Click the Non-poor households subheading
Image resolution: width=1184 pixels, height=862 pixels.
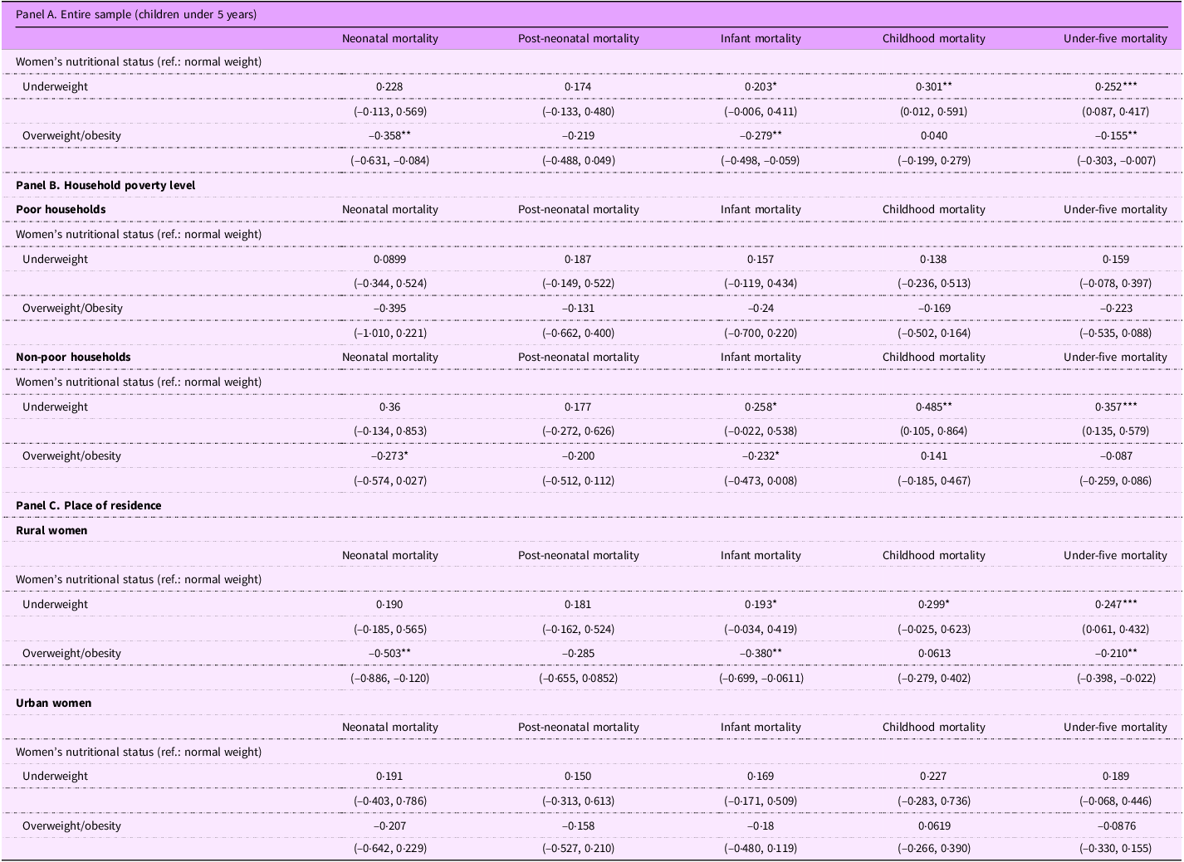click(x=73, y=357)
